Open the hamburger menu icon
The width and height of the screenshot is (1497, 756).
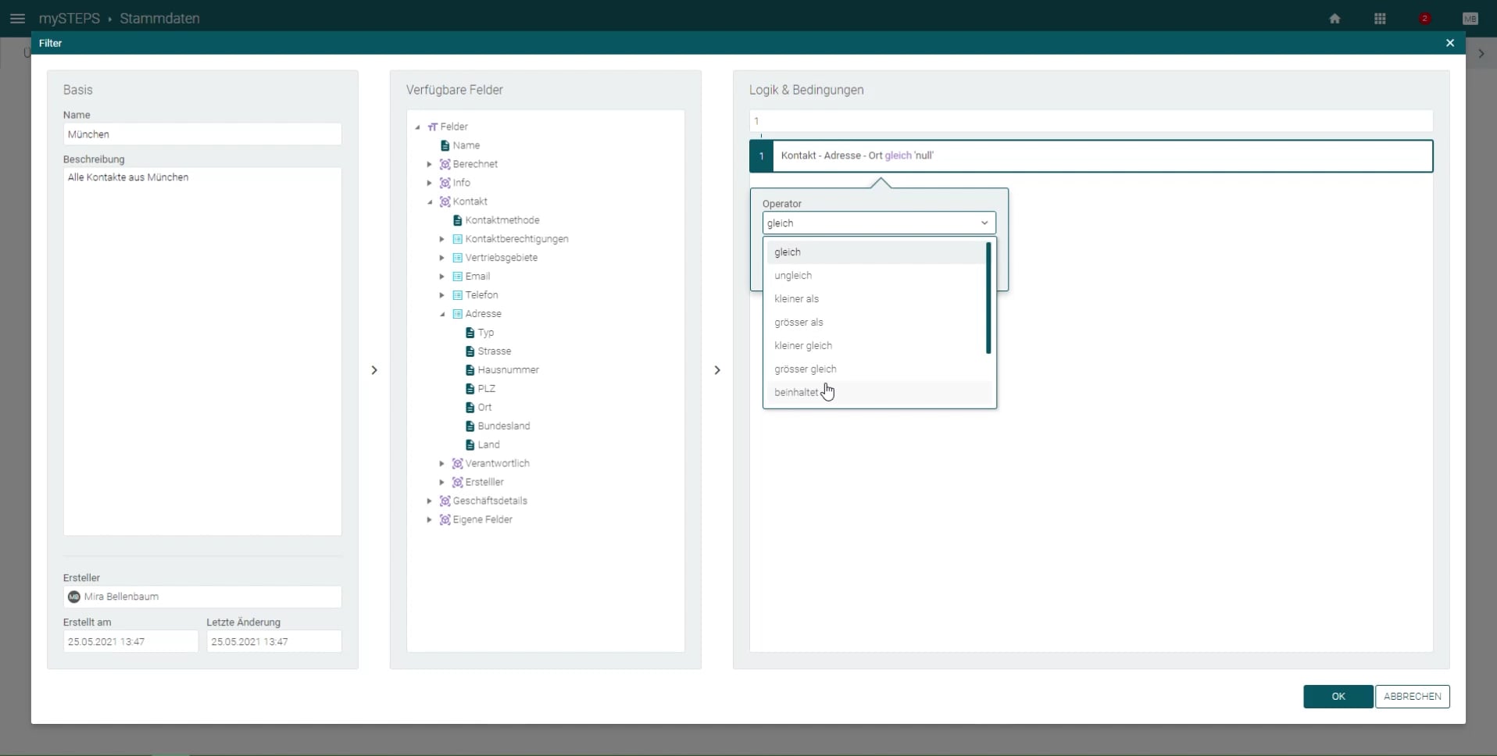[x=17, y=18]
